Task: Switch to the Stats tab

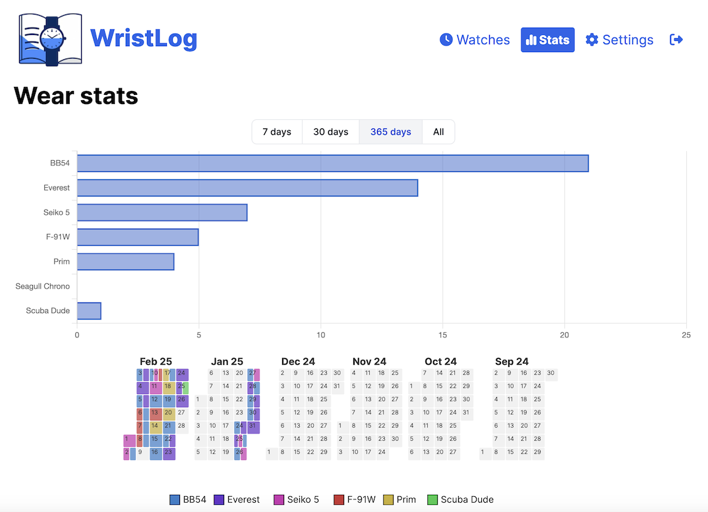Action: point(548,40)
